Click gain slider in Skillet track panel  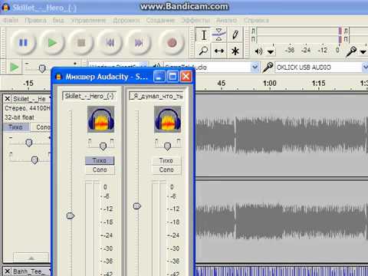(x=29, y=143)
